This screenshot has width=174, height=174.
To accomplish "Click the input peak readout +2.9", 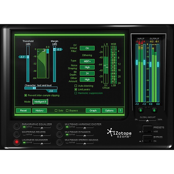I will click(x=143, y=41).
